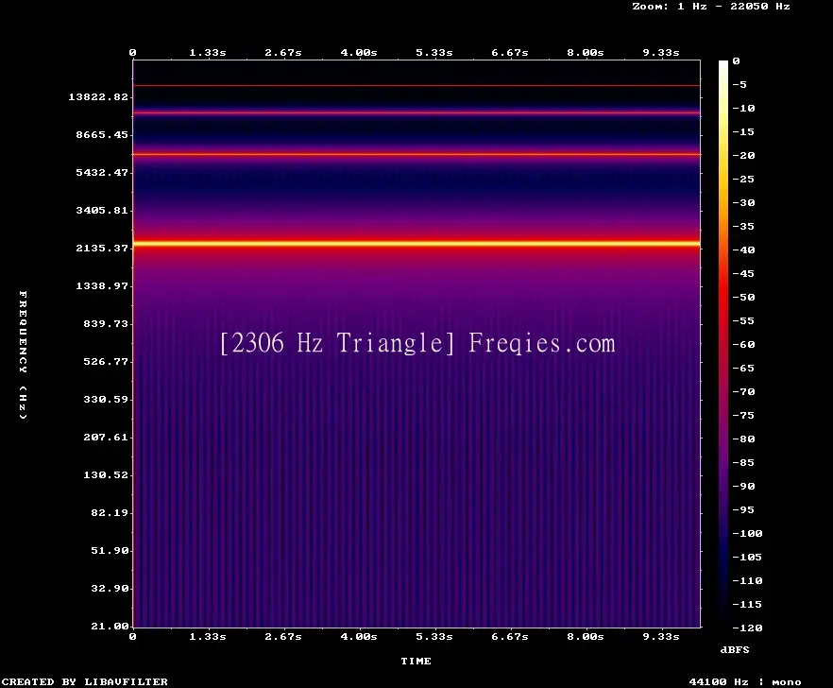
Task: Click the 51.90 frequency axis label
Action: click(x=110, y=550)
